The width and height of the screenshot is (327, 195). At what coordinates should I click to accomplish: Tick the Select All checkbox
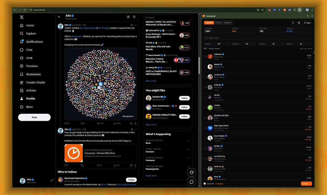tap(205, 184)
